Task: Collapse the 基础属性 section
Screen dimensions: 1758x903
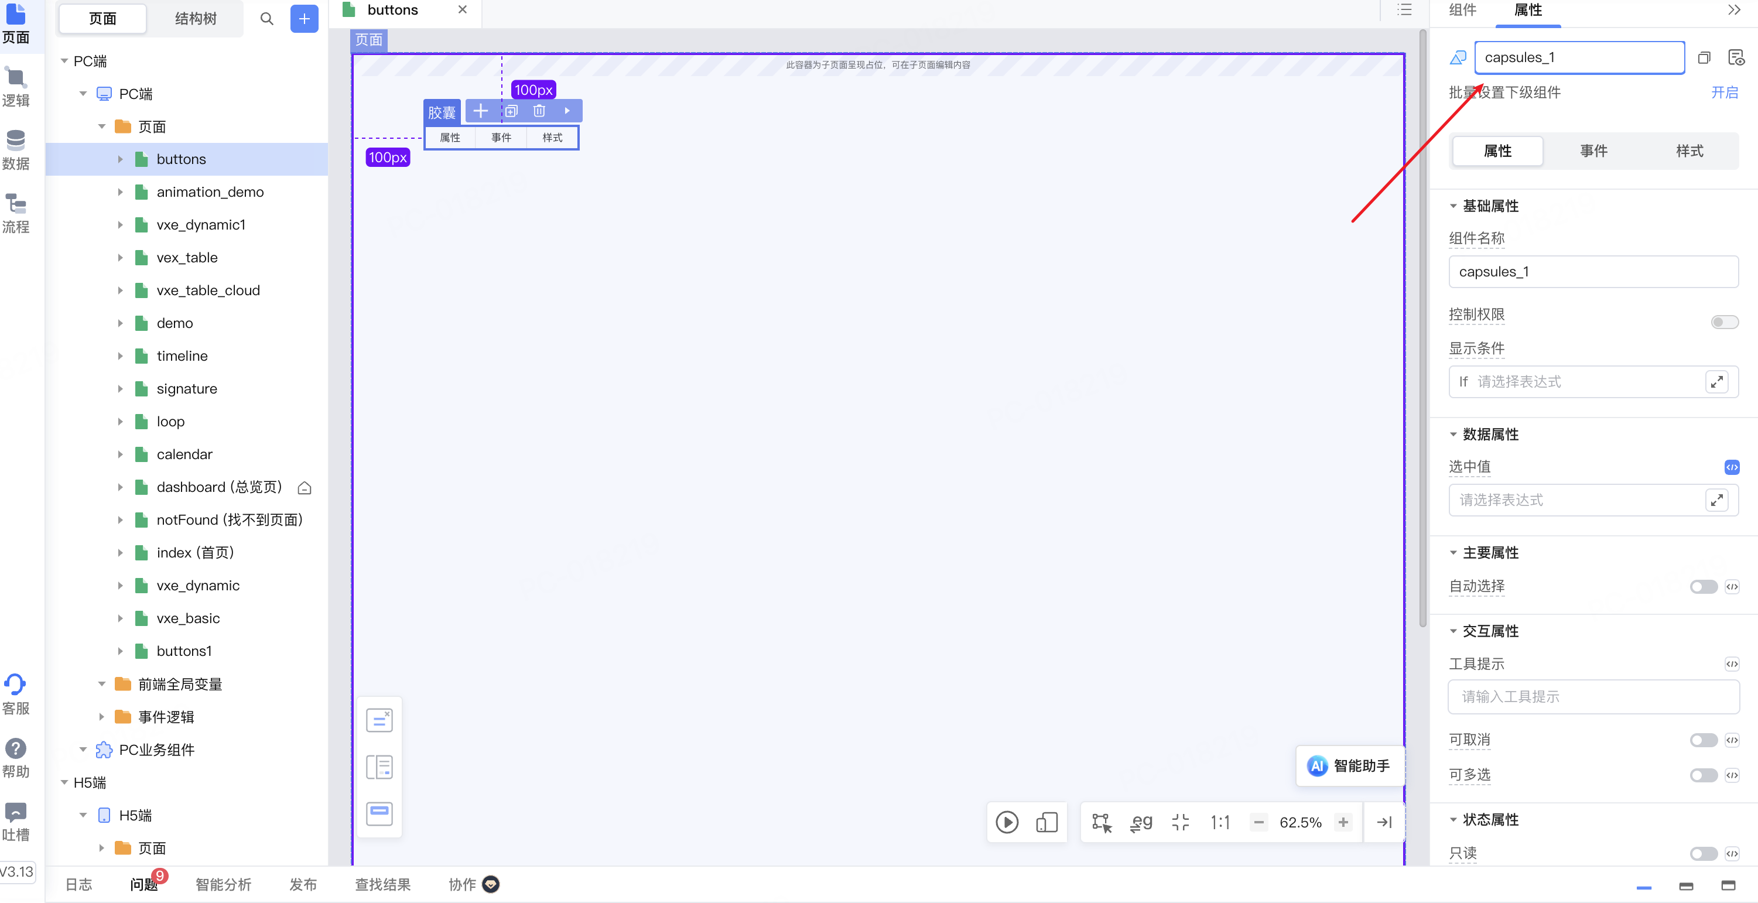Action: [x=1453, y=206]
